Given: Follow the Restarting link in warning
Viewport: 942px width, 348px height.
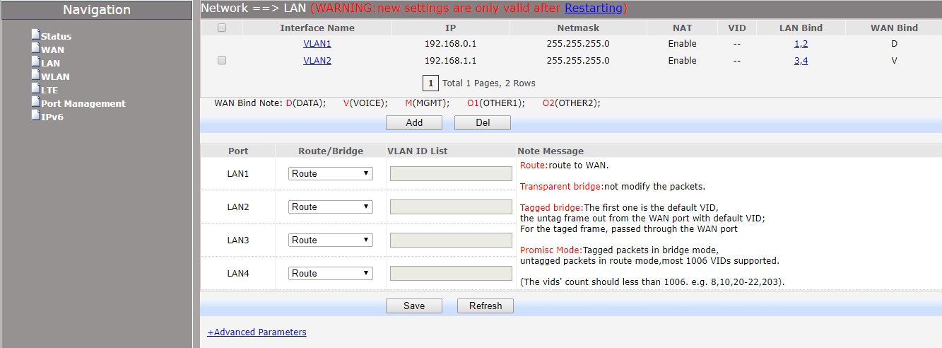Looking at the screenshot, I should click(x=593, y=8).
